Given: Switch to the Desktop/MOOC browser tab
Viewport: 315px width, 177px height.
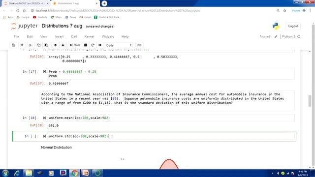Looking at the screenshot, I should click(26, 3).
